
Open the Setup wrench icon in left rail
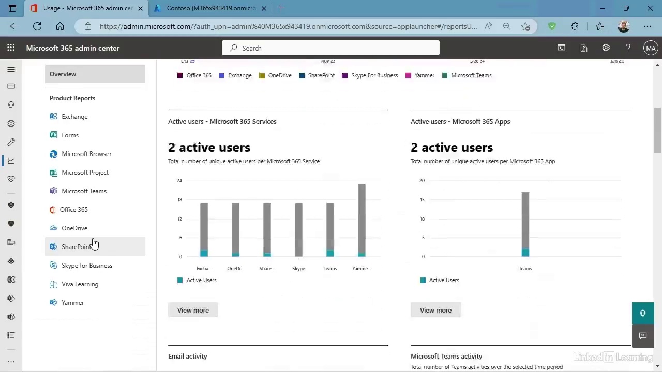point(11,142)
